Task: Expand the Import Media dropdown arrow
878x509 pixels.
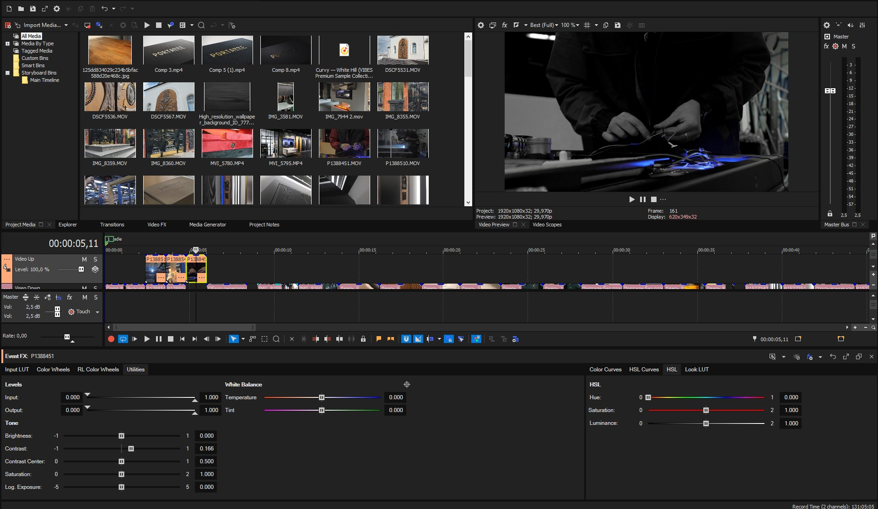Action: 66,25
